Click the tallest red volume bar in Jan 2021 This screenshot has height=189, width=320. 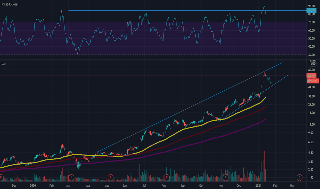pos(265,166)
